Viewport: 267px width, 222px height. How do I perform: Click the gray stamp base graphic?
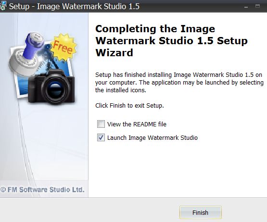(23, 64)
